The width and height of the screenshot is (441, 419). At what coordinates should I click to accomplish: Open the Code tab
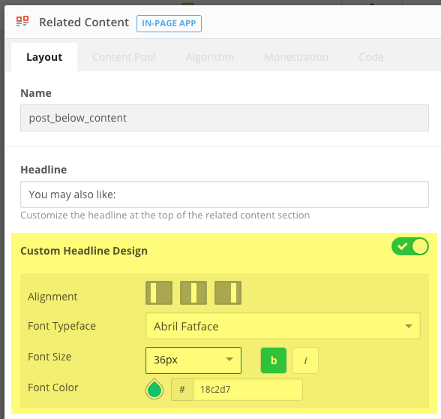[371, 57]
